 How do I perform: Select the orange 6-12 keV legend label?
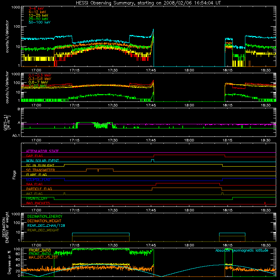(37, 12)
